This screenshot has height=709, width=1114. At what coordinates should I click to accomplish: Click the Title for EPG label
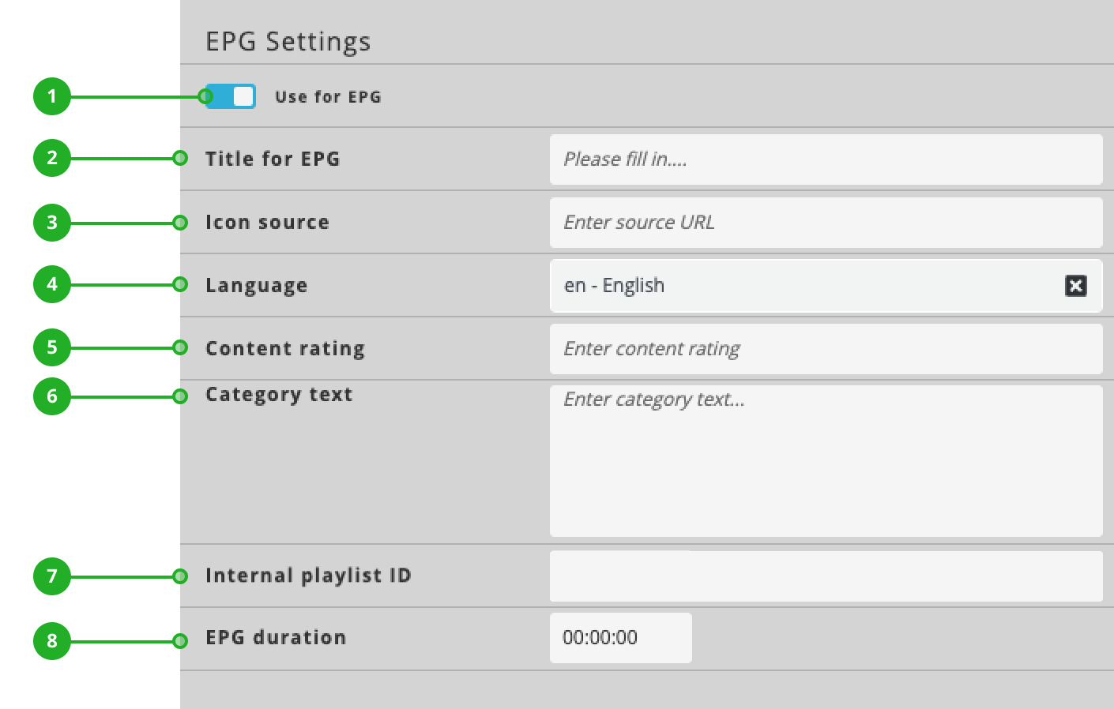click(x=273, y=159)
